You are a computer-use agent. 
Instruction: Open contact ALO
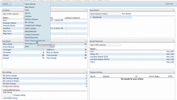5,20
